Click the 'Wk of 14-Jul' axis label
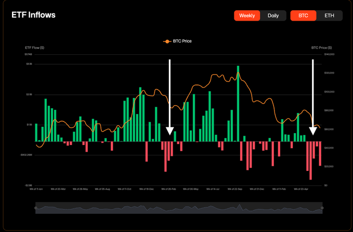The image size is (353, 232). point(213,189)
